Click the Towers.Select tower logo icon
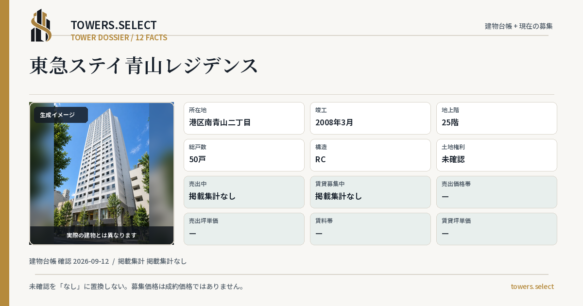Viewport: 583px width, 306px height. coord(41,25)
